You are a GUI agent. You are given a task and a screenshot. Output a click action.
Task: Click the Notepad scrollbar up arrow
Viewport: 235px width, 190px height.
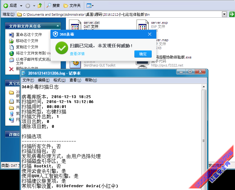click(204, 87)
